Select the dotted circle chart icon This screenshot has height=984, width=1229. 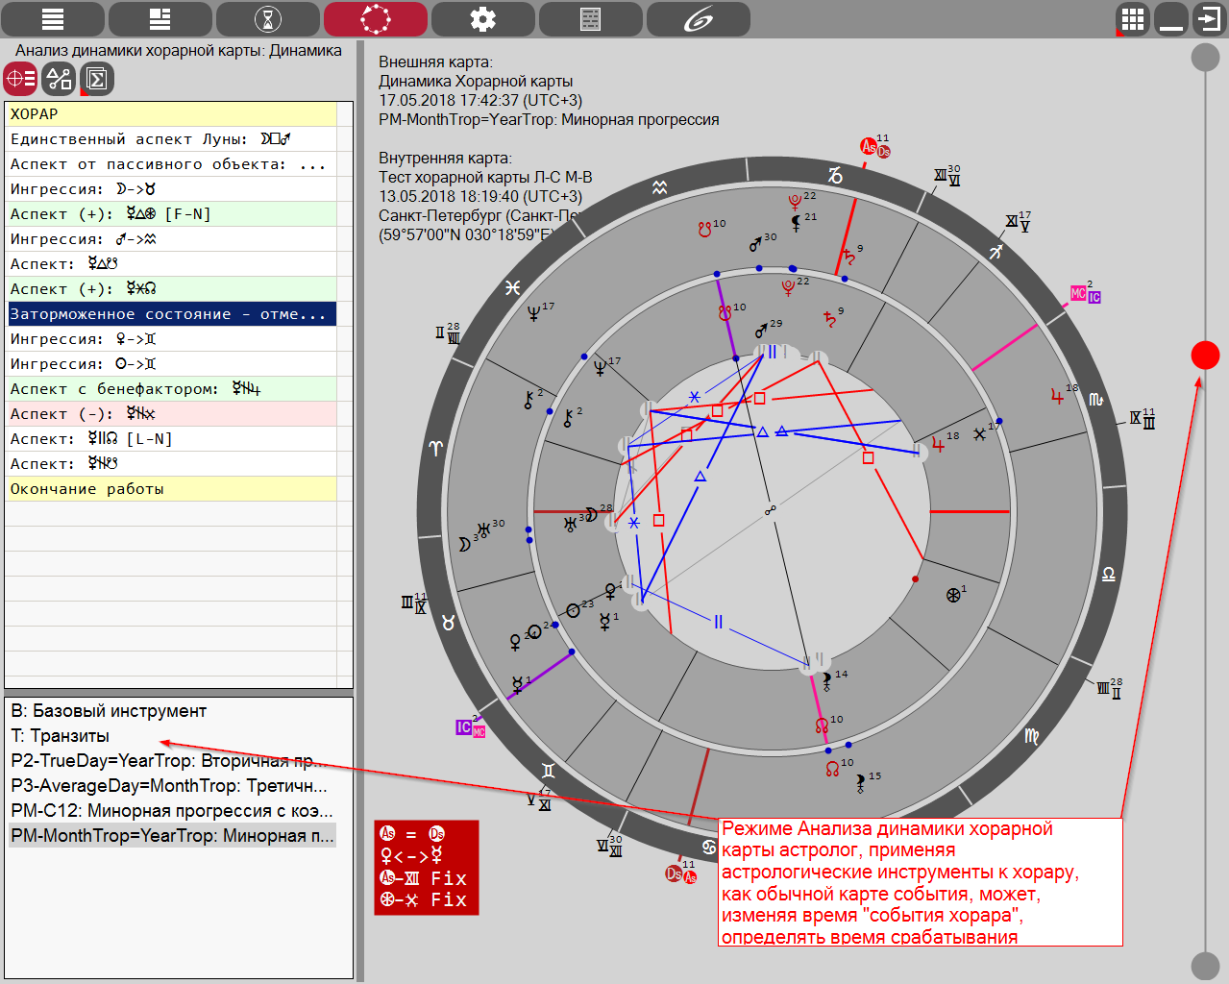(376, 19)
